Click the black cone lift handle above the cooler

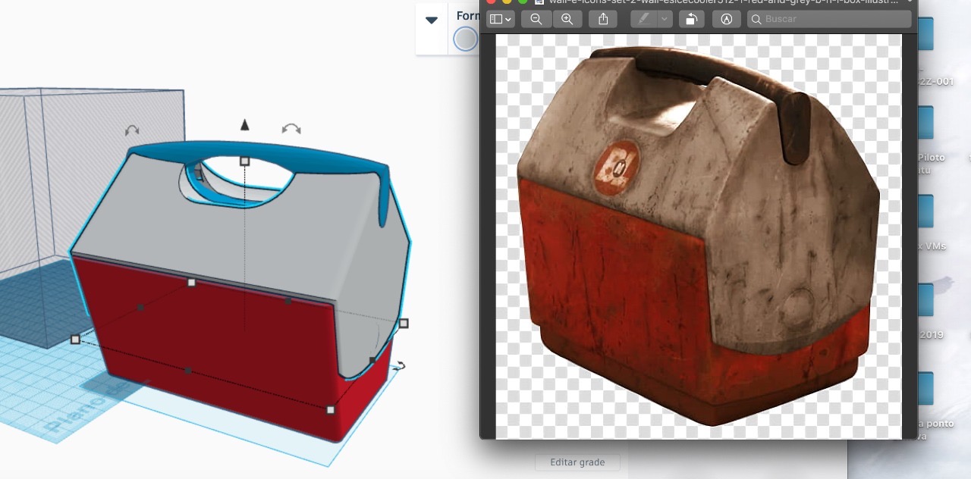pyautogui.click(x=244, y=124)
